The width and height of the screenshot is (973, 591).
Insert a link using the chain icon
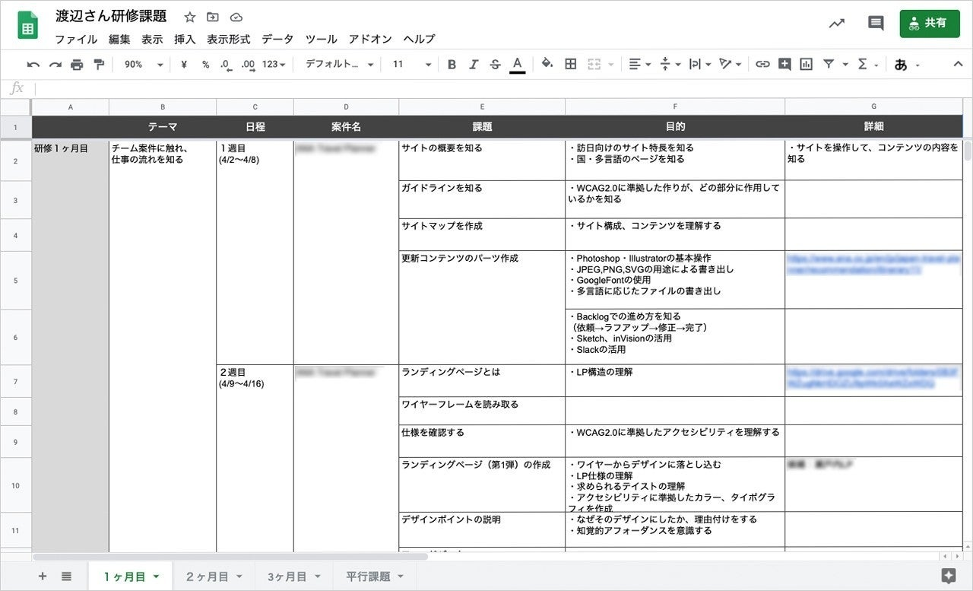coord(762,65)
